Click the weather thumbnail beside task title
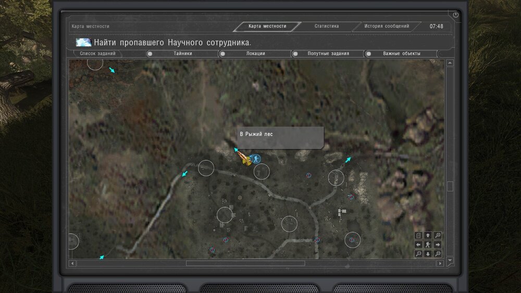The width and height of the screenshot is (521, 293). point(83,42)
